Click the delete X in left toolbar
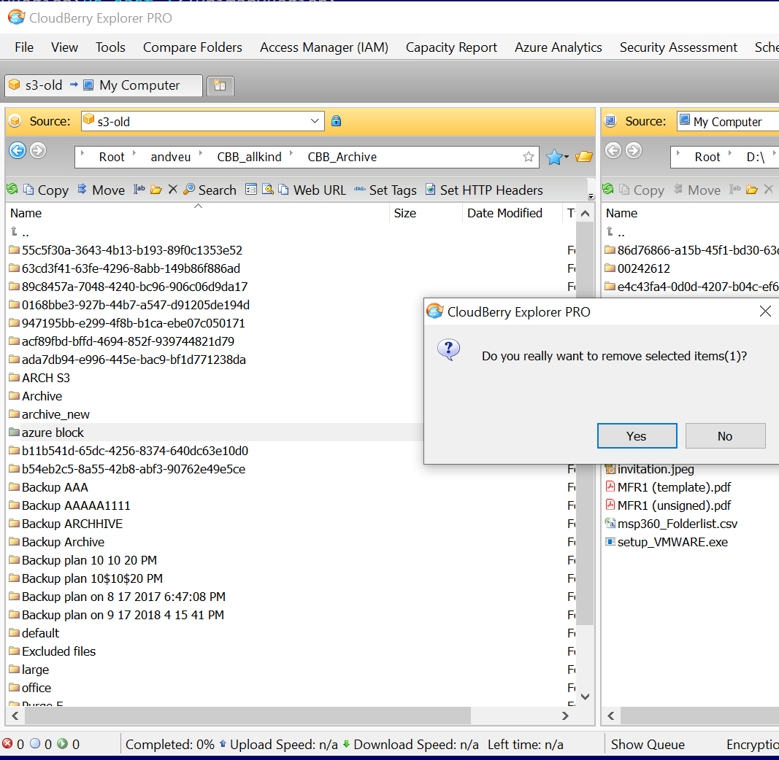 tap(173, 189)
